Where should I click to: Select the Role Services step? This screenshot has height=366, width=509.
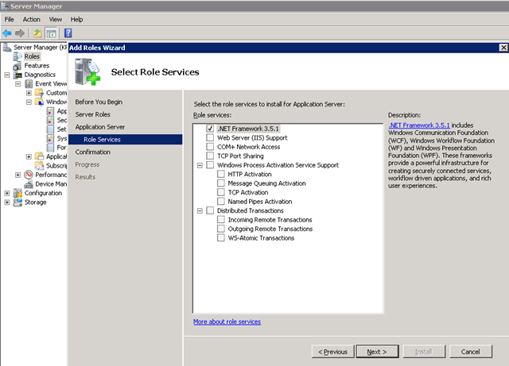coord(126,140)
